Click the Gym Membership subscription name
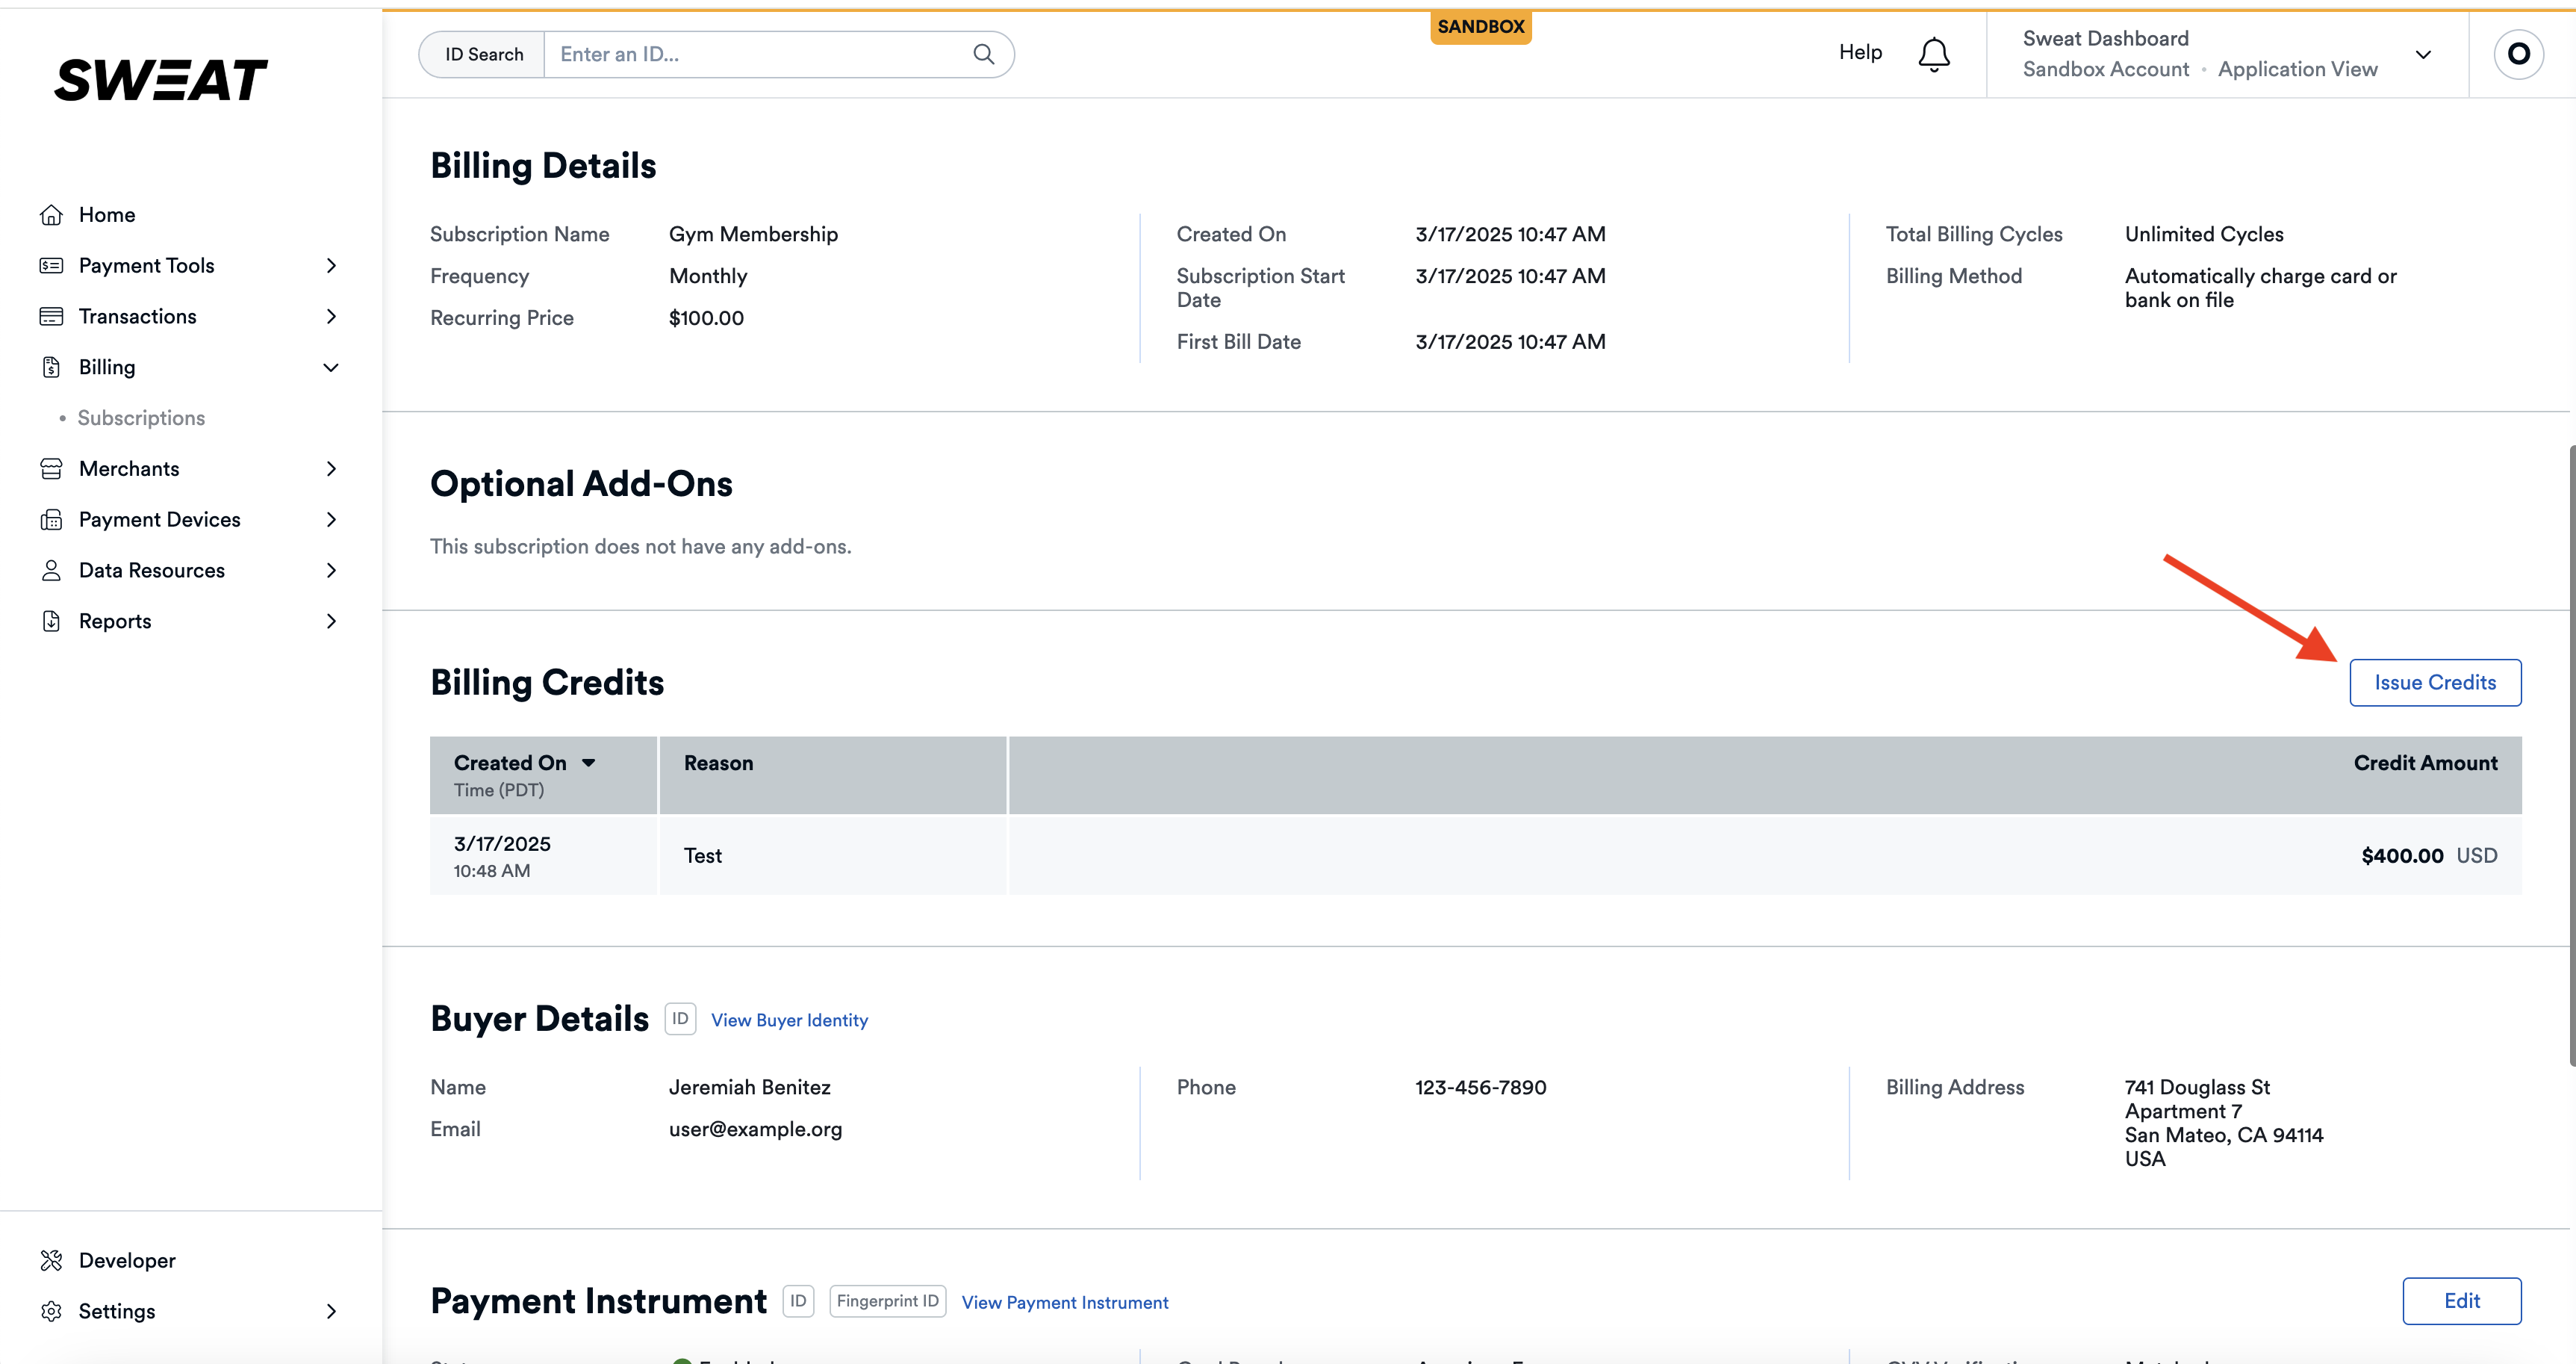Image resolution: width=2576 pixels, height=1364 pixels. point(753,234)
